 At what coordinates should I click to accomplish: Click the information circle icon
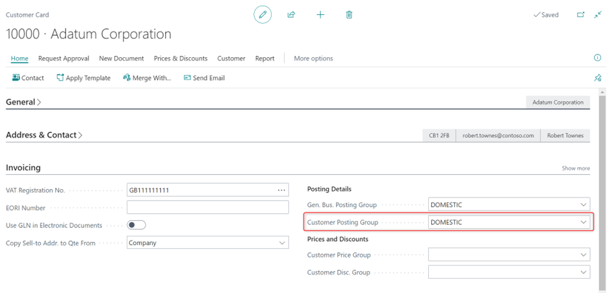coord(598,58)
